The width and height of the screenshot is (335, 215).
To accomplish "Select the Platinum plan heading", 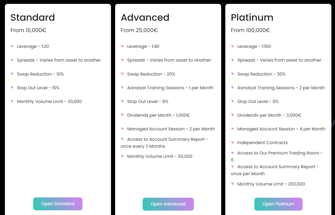I will (x=252, y=18).
